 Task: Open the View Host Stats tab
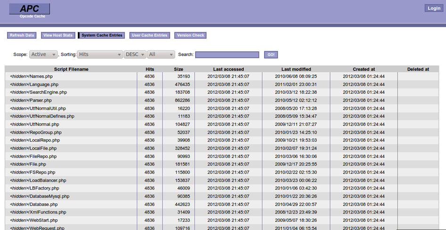[58, 35]
